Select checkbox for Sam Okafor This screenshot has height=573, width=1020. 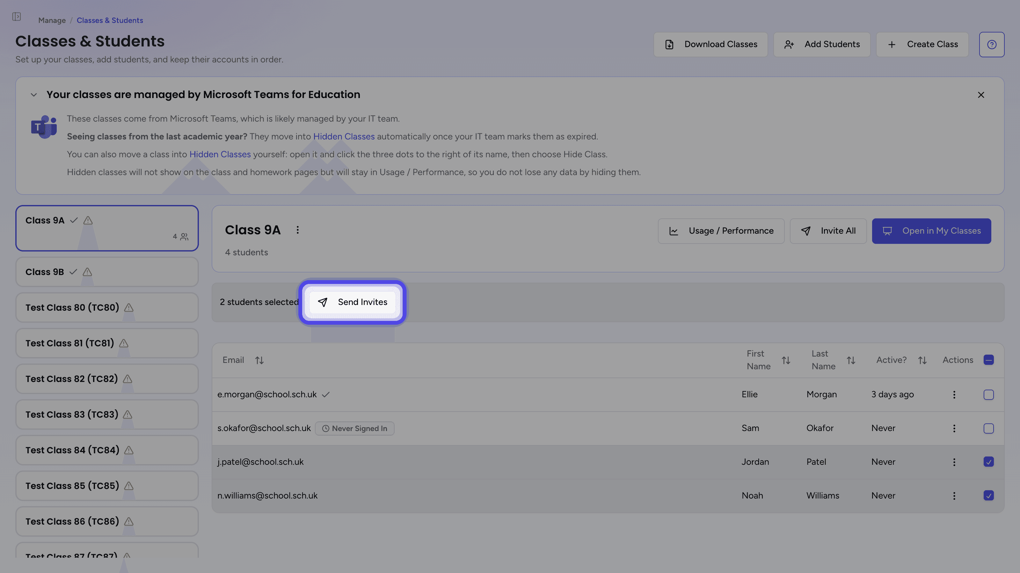tap(988, 428)
